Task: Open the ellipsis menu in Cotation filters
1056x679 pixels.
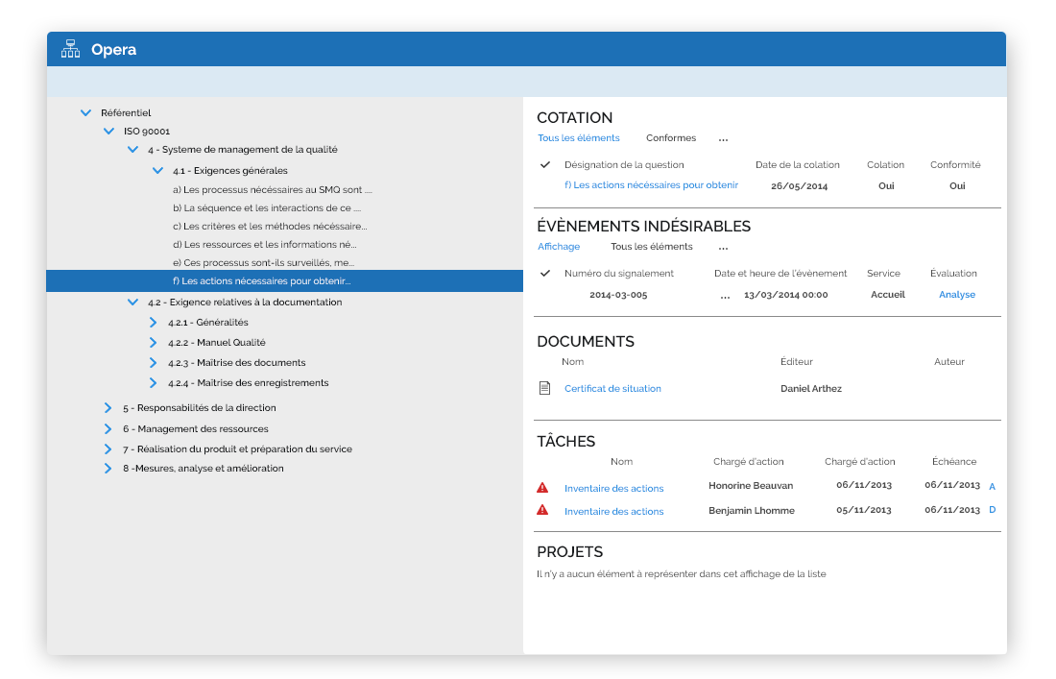Action: [x=723, y=138]
